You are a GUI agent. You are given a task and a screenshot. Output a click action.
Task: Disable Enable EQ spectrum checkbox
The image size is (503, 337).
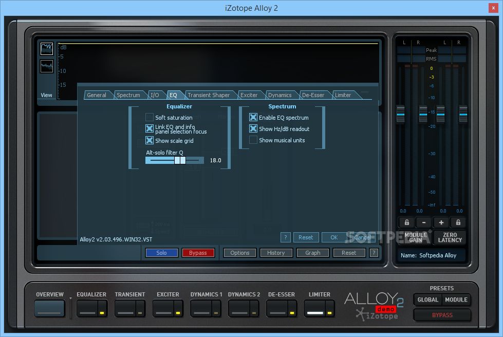coord(253,117)
